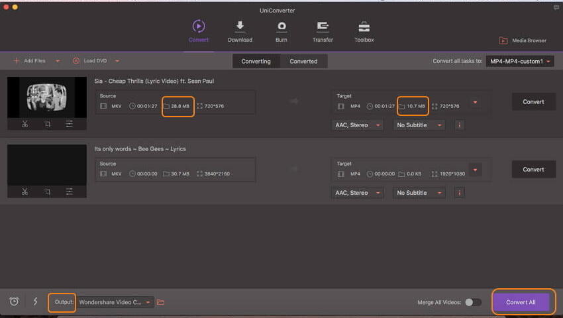Open the schedule alarm clock icon
The width and height of the screenshot is (563, 318).
point(14,301)
